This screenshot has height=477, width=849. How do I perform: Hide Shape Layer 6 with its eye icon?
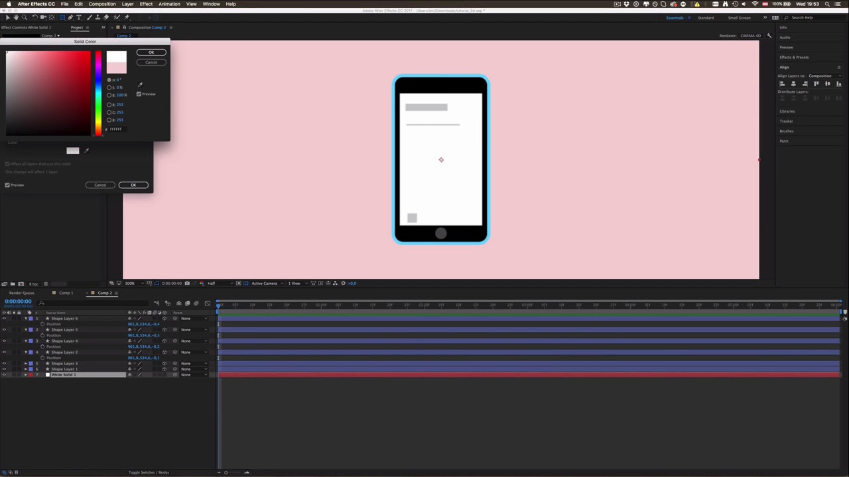pyautogui.click(x=4, y=319)
